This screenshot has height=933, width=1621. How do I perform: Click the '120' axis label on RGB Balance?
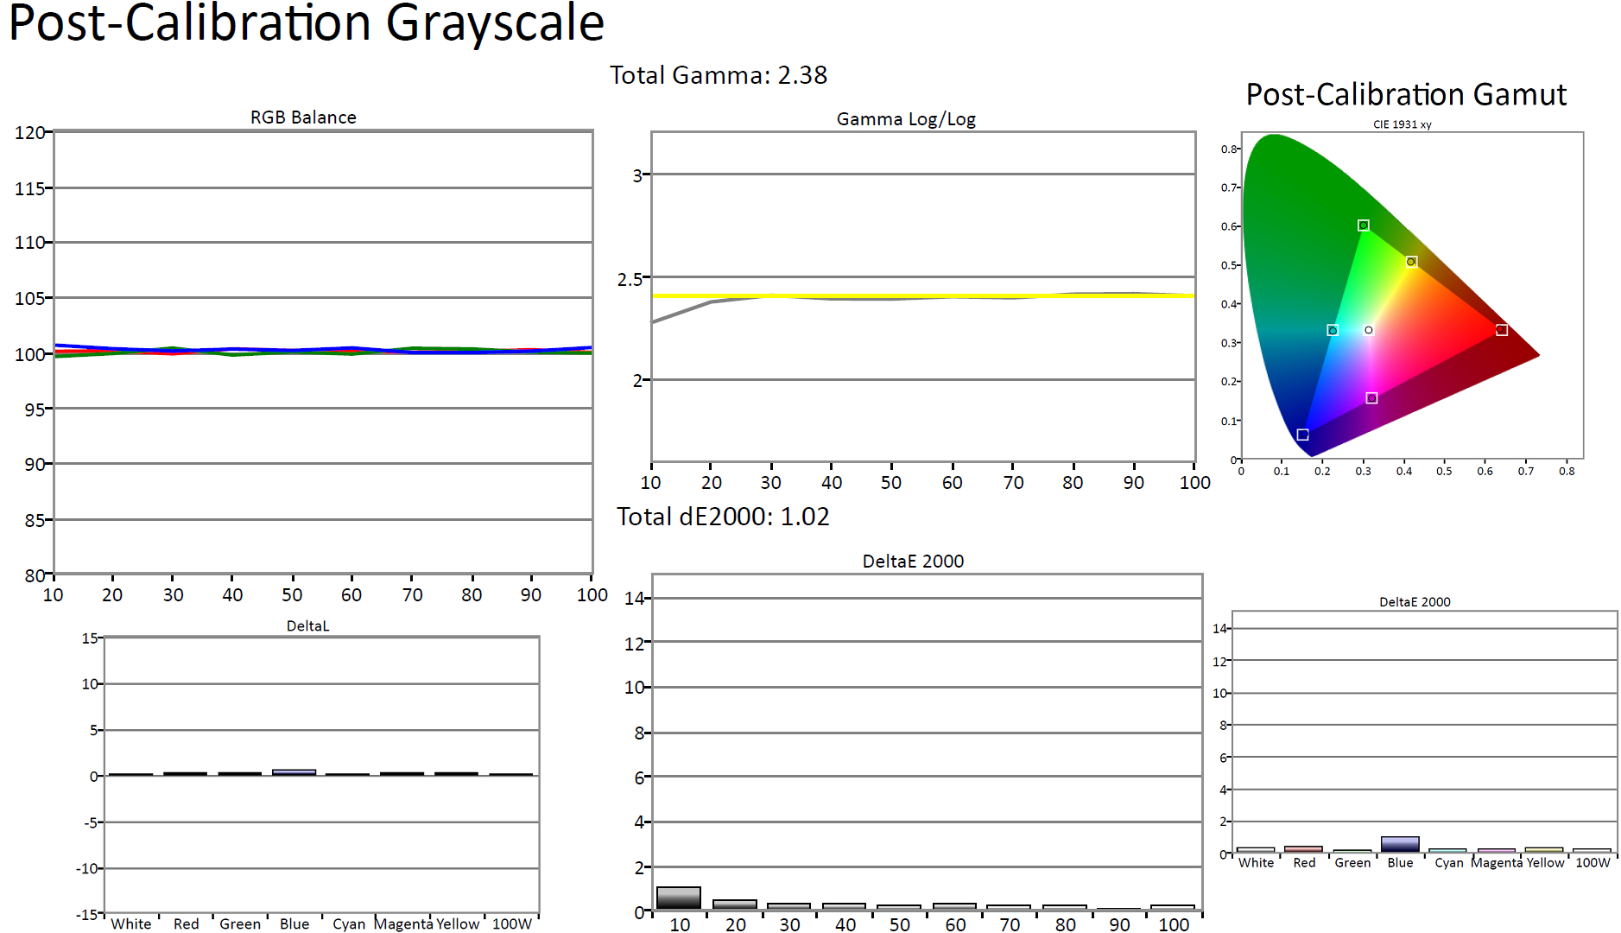click(x=30, y=133)
